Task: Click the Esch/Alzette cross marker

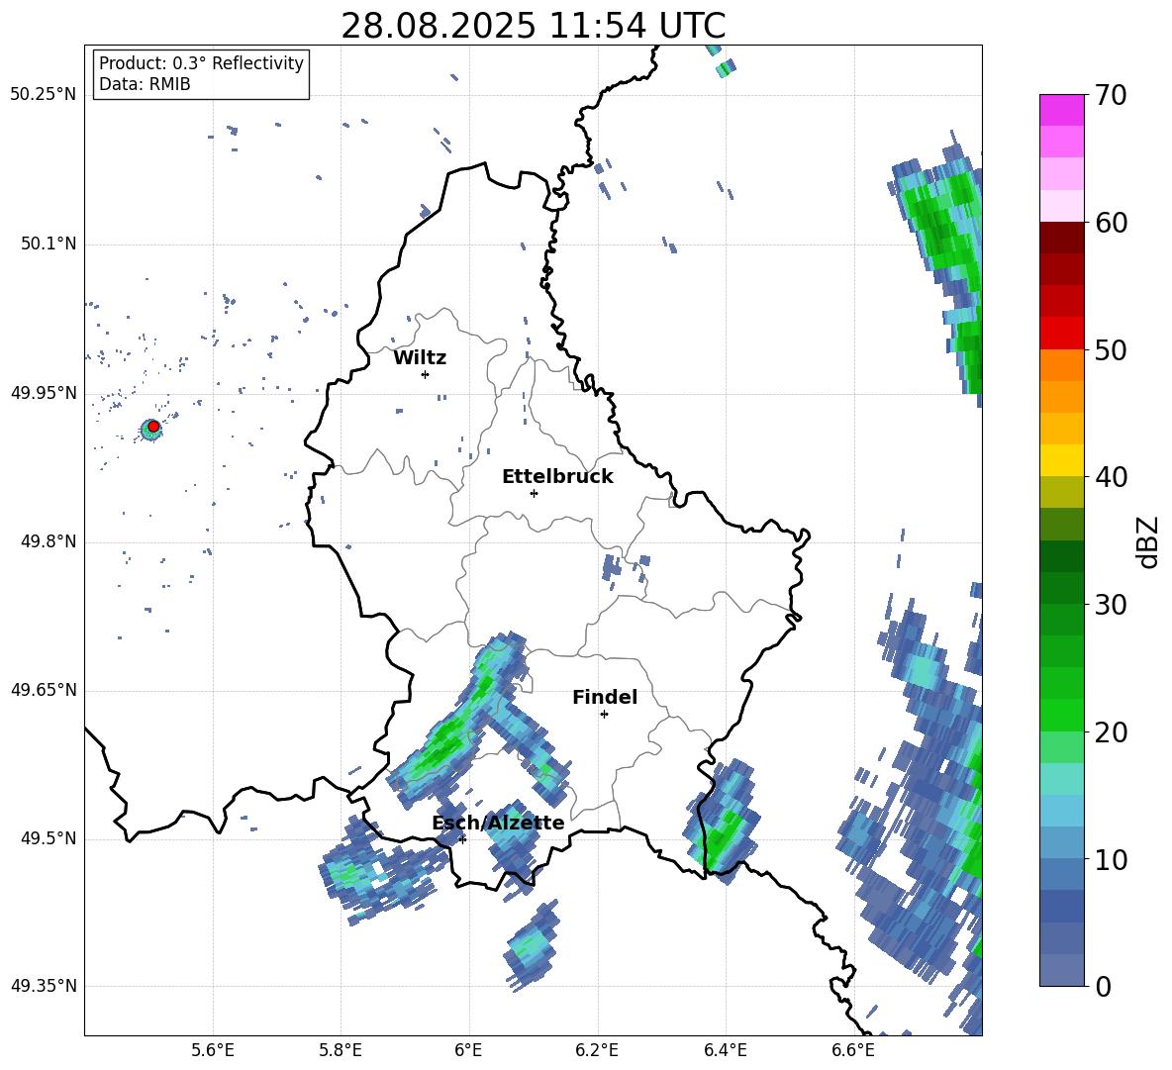Action: [462, 839]
